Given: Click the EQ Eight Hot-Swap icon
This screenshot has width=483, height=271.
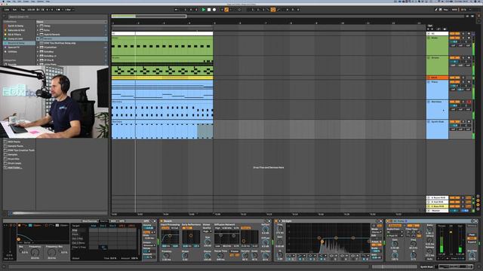Looking at the screenshot, I should tap(377, 221).
